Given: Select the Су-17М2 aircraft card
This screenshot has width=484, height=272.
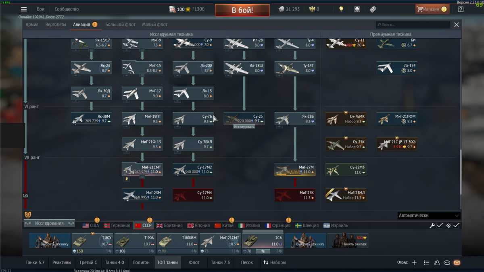Looking at the screenshot, I should [193, 170].
